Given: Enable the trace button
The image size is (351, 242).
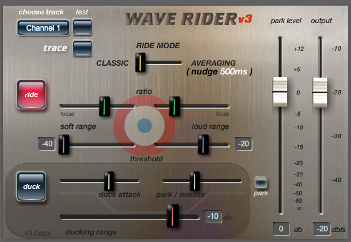Looking at the screenshot, I should (83, 48).
